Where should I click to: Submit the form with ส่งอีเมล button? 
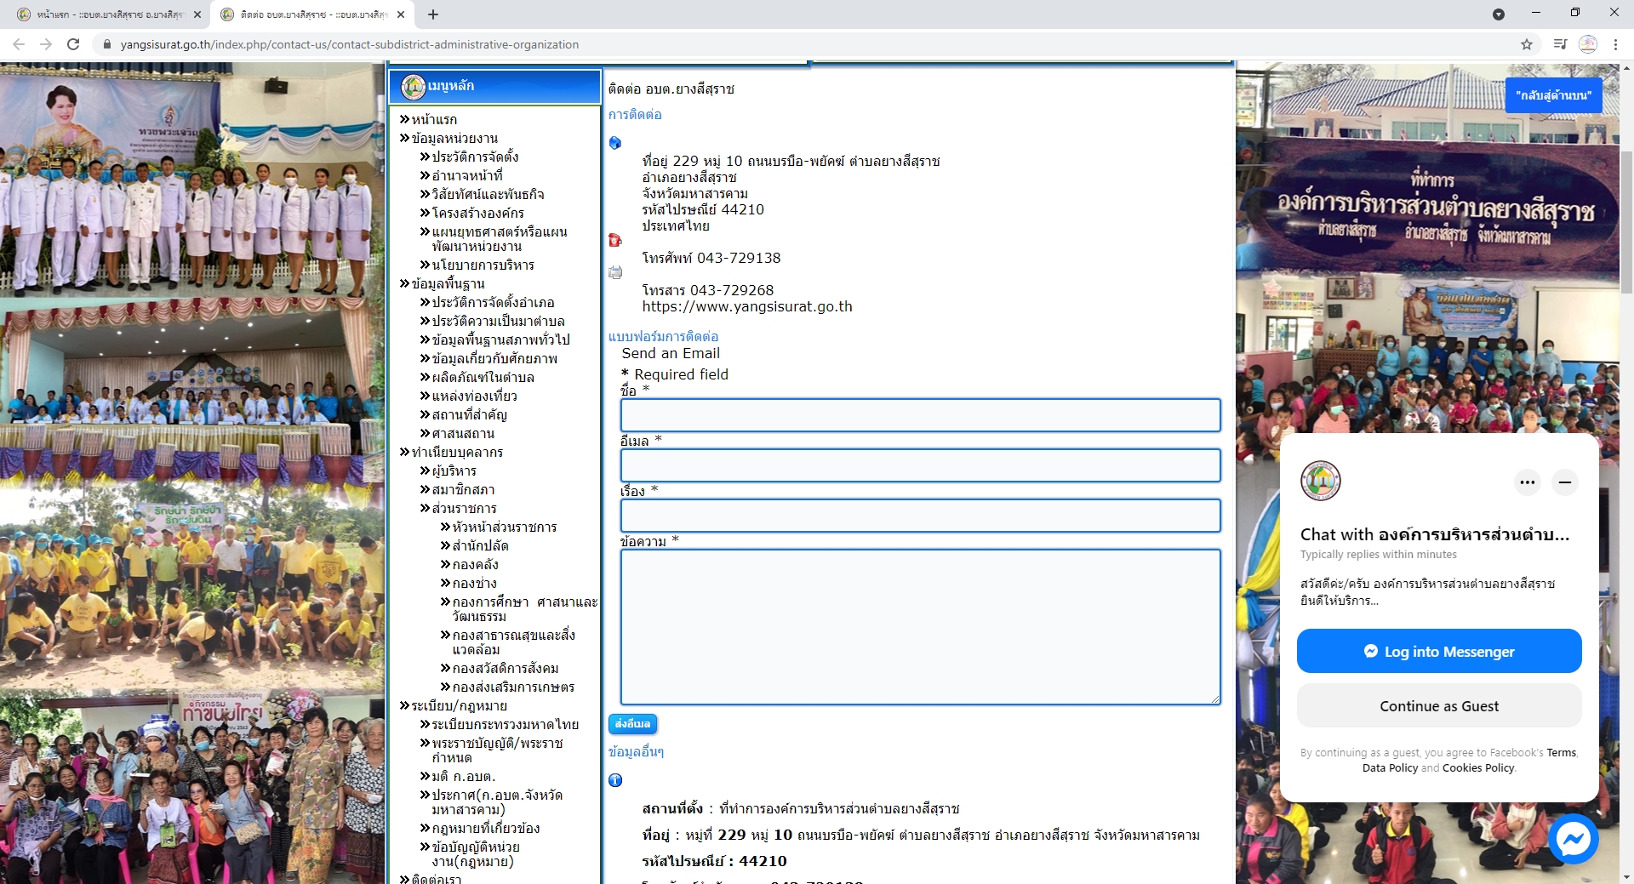coord(632,724)
